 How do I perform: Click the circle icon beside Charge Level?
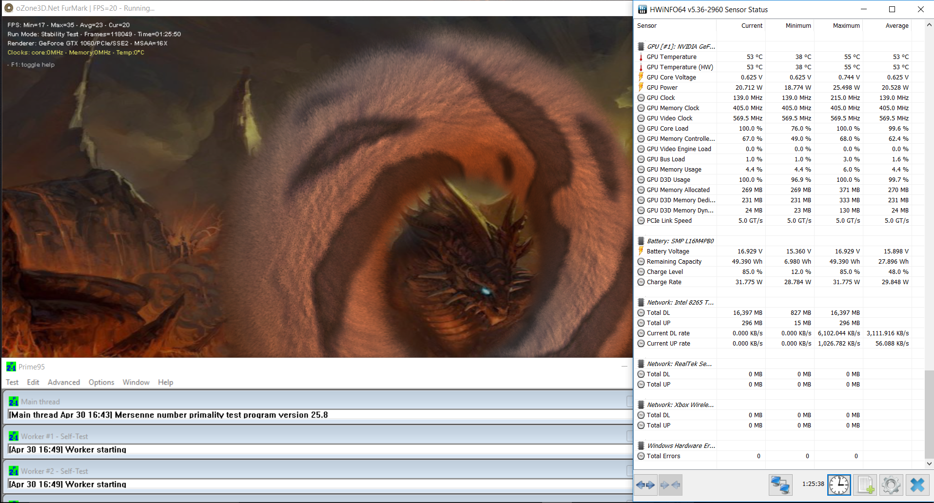tap(641, 272)
